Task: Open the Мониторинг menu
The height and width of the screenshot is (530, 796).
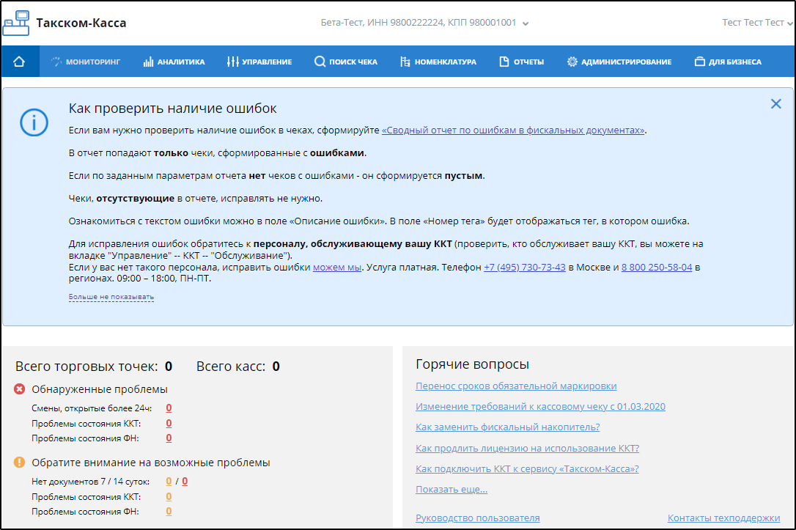Action: (85, 62)
